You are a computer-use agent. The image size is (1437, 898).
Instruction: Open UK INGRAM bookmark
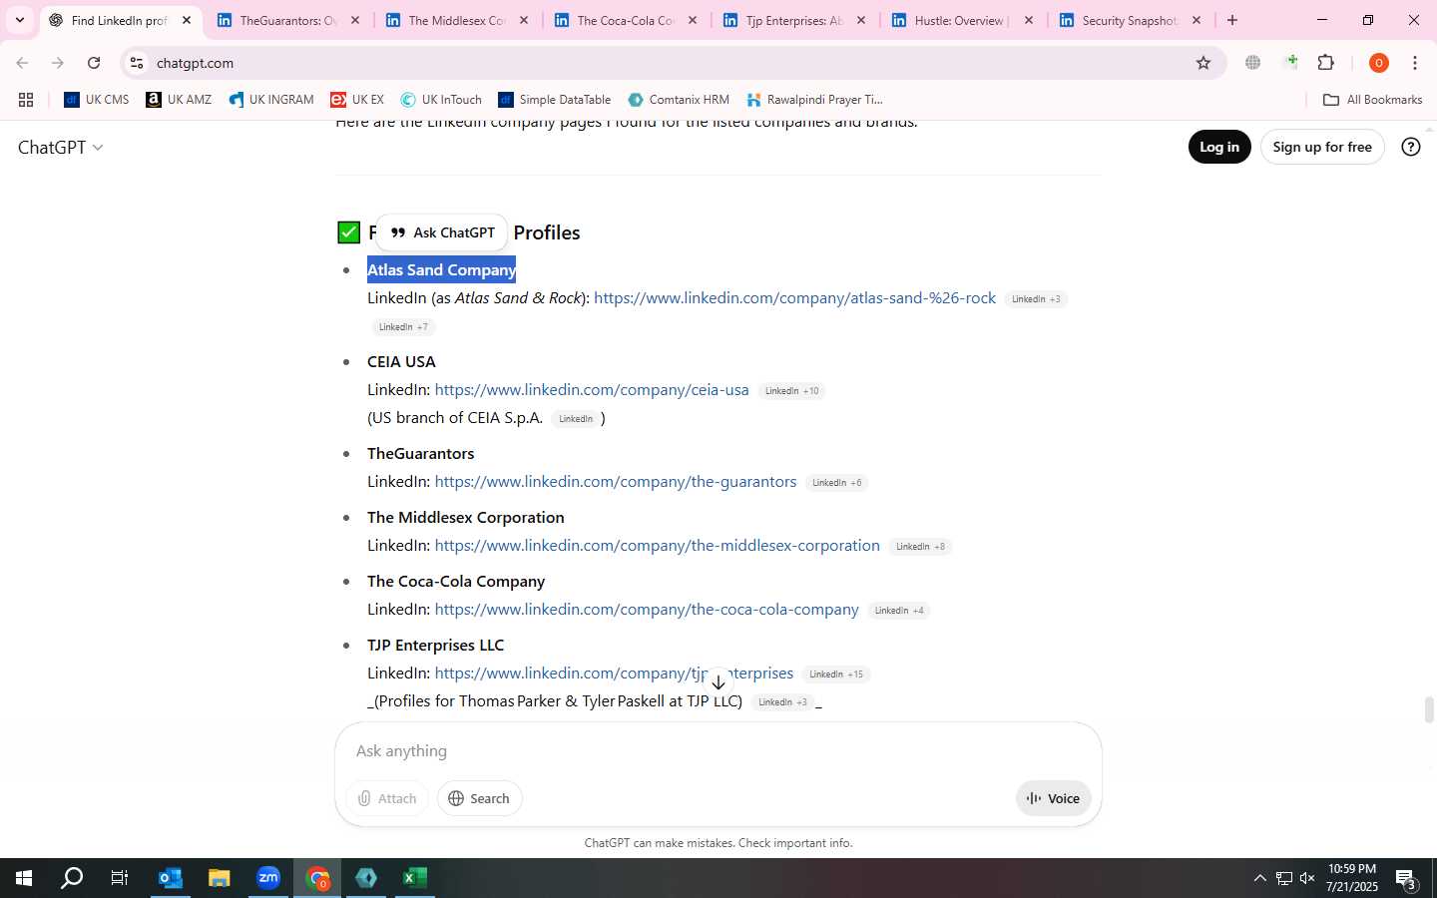pos(271,100)
